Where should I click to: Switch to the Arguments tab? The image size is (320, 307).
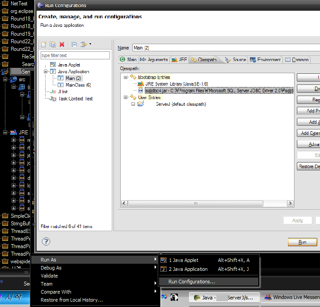tap(154, 59)
